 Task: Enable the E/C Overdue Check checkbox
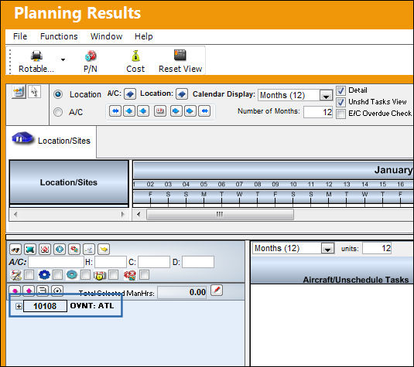pyautogui.click(x=340, y=114)
